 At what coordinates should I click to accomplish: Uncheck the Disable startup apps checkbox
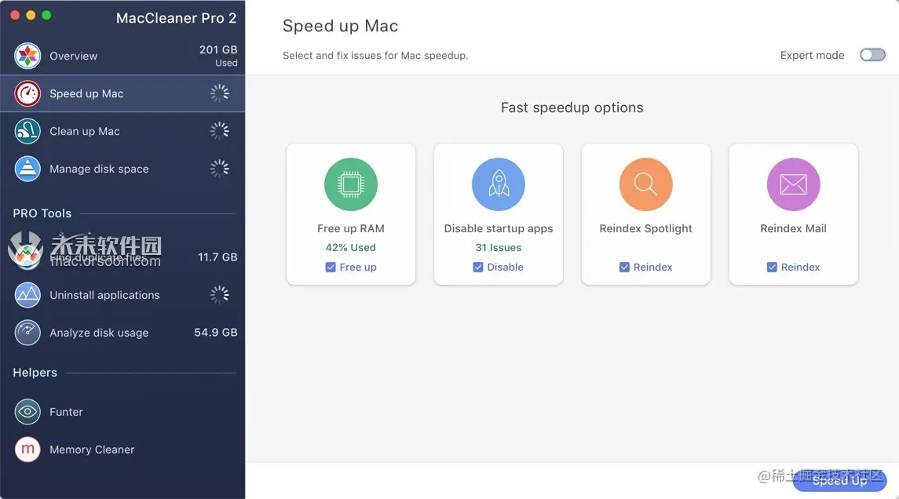[x=478, y=267]
